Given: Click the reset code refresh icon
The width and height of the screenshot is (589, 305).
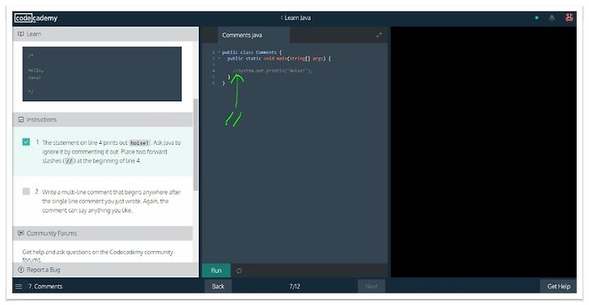Looking at the screenshot, I should [239, 271].
